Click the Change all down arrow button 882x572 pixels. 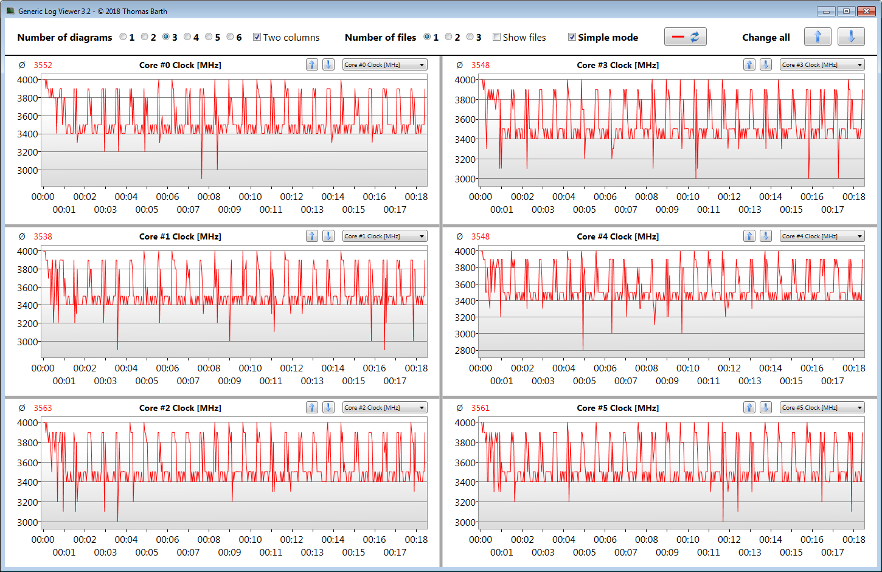point(851,36)
